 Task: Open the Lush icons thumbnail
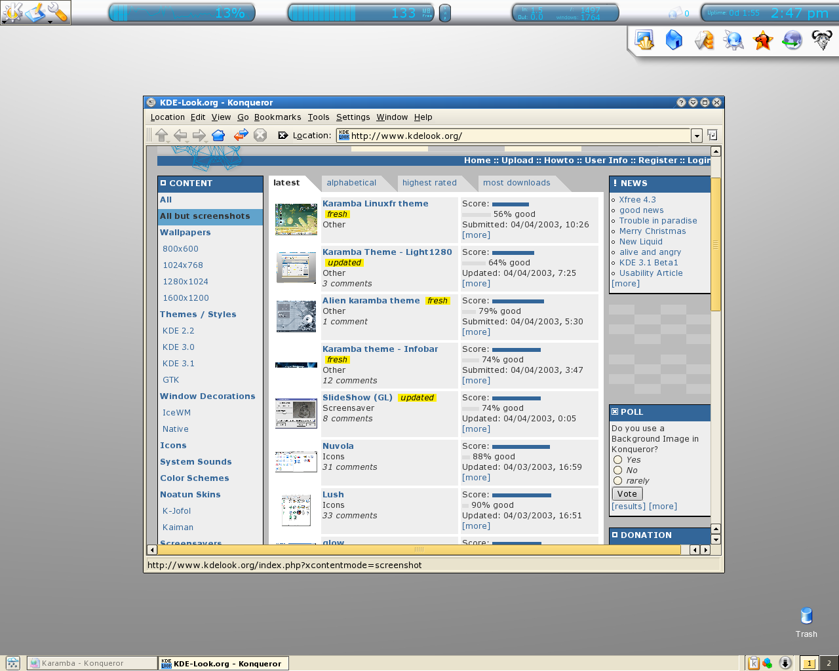(296, 510)
